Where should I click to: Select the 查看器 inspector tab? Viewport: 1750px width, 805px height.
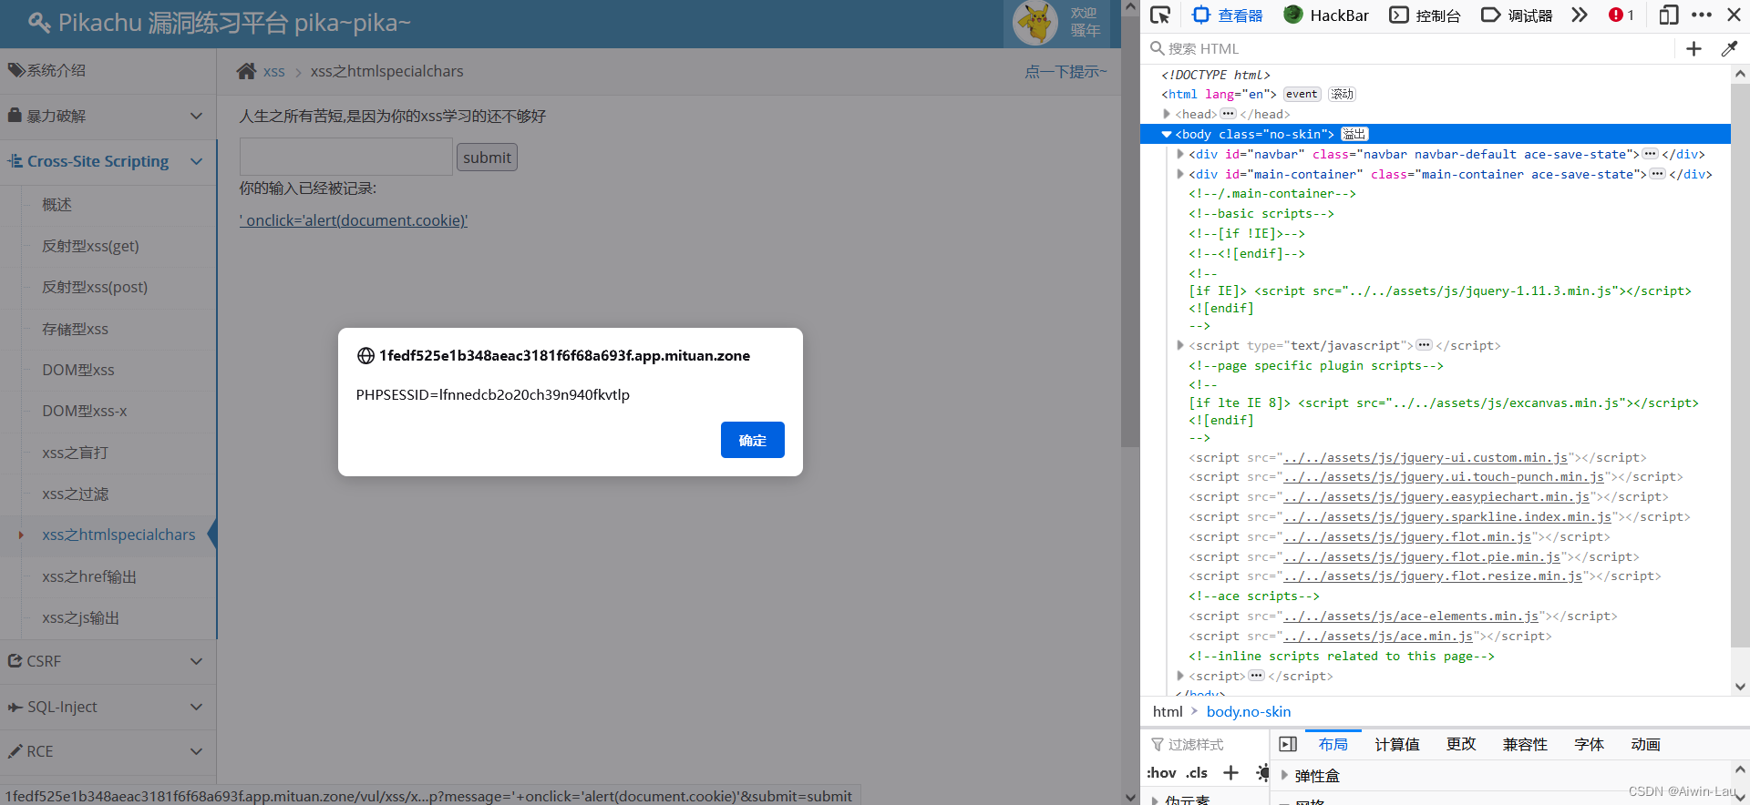1227,15
